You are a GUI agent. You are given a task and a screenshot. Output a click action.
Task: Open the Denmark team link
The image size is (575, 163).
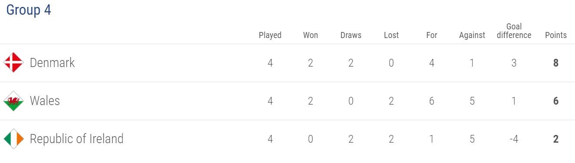(x=52, y=63)
